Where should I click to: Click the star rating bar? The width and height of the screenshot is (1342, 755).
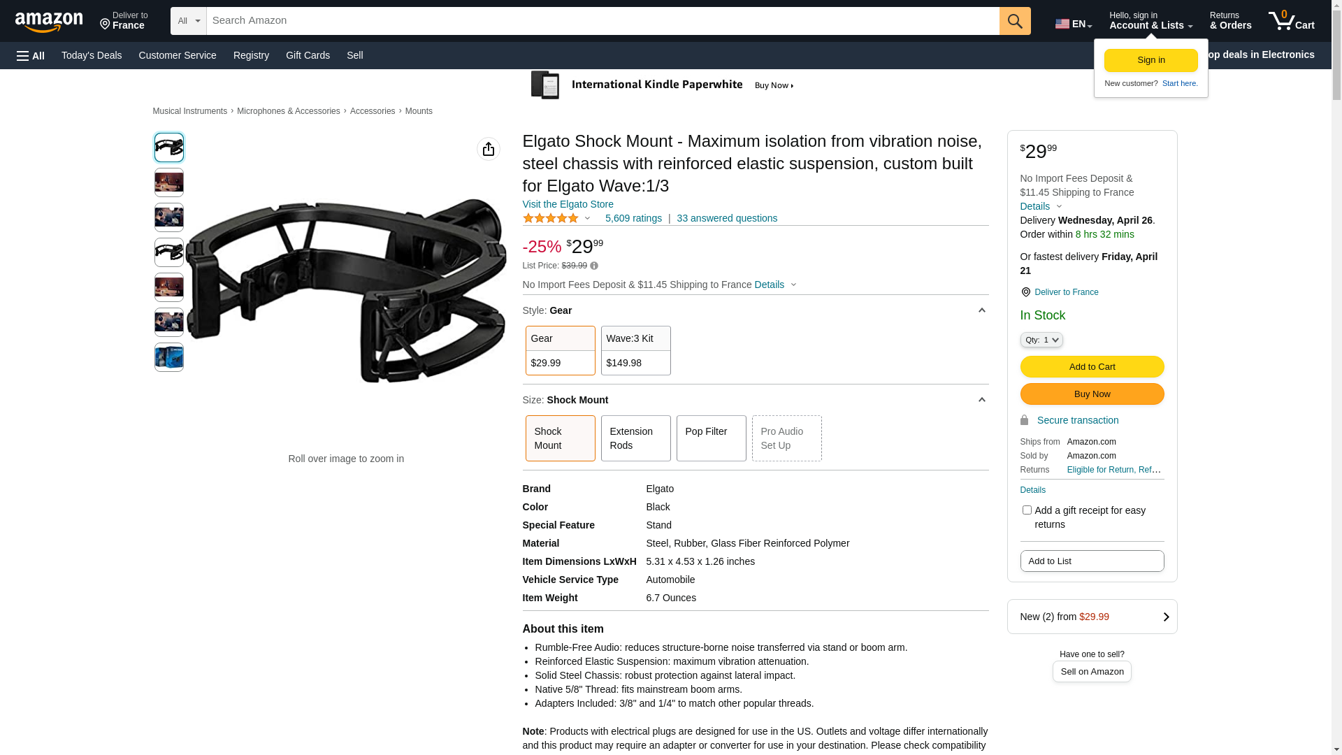pyautogui.click(x=551, y=218)
